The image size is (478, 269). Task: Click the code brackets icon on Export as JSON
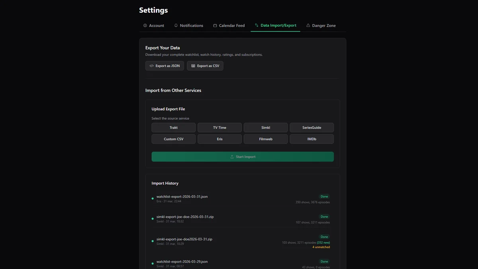pyautogui.click(x=151, y=66)
